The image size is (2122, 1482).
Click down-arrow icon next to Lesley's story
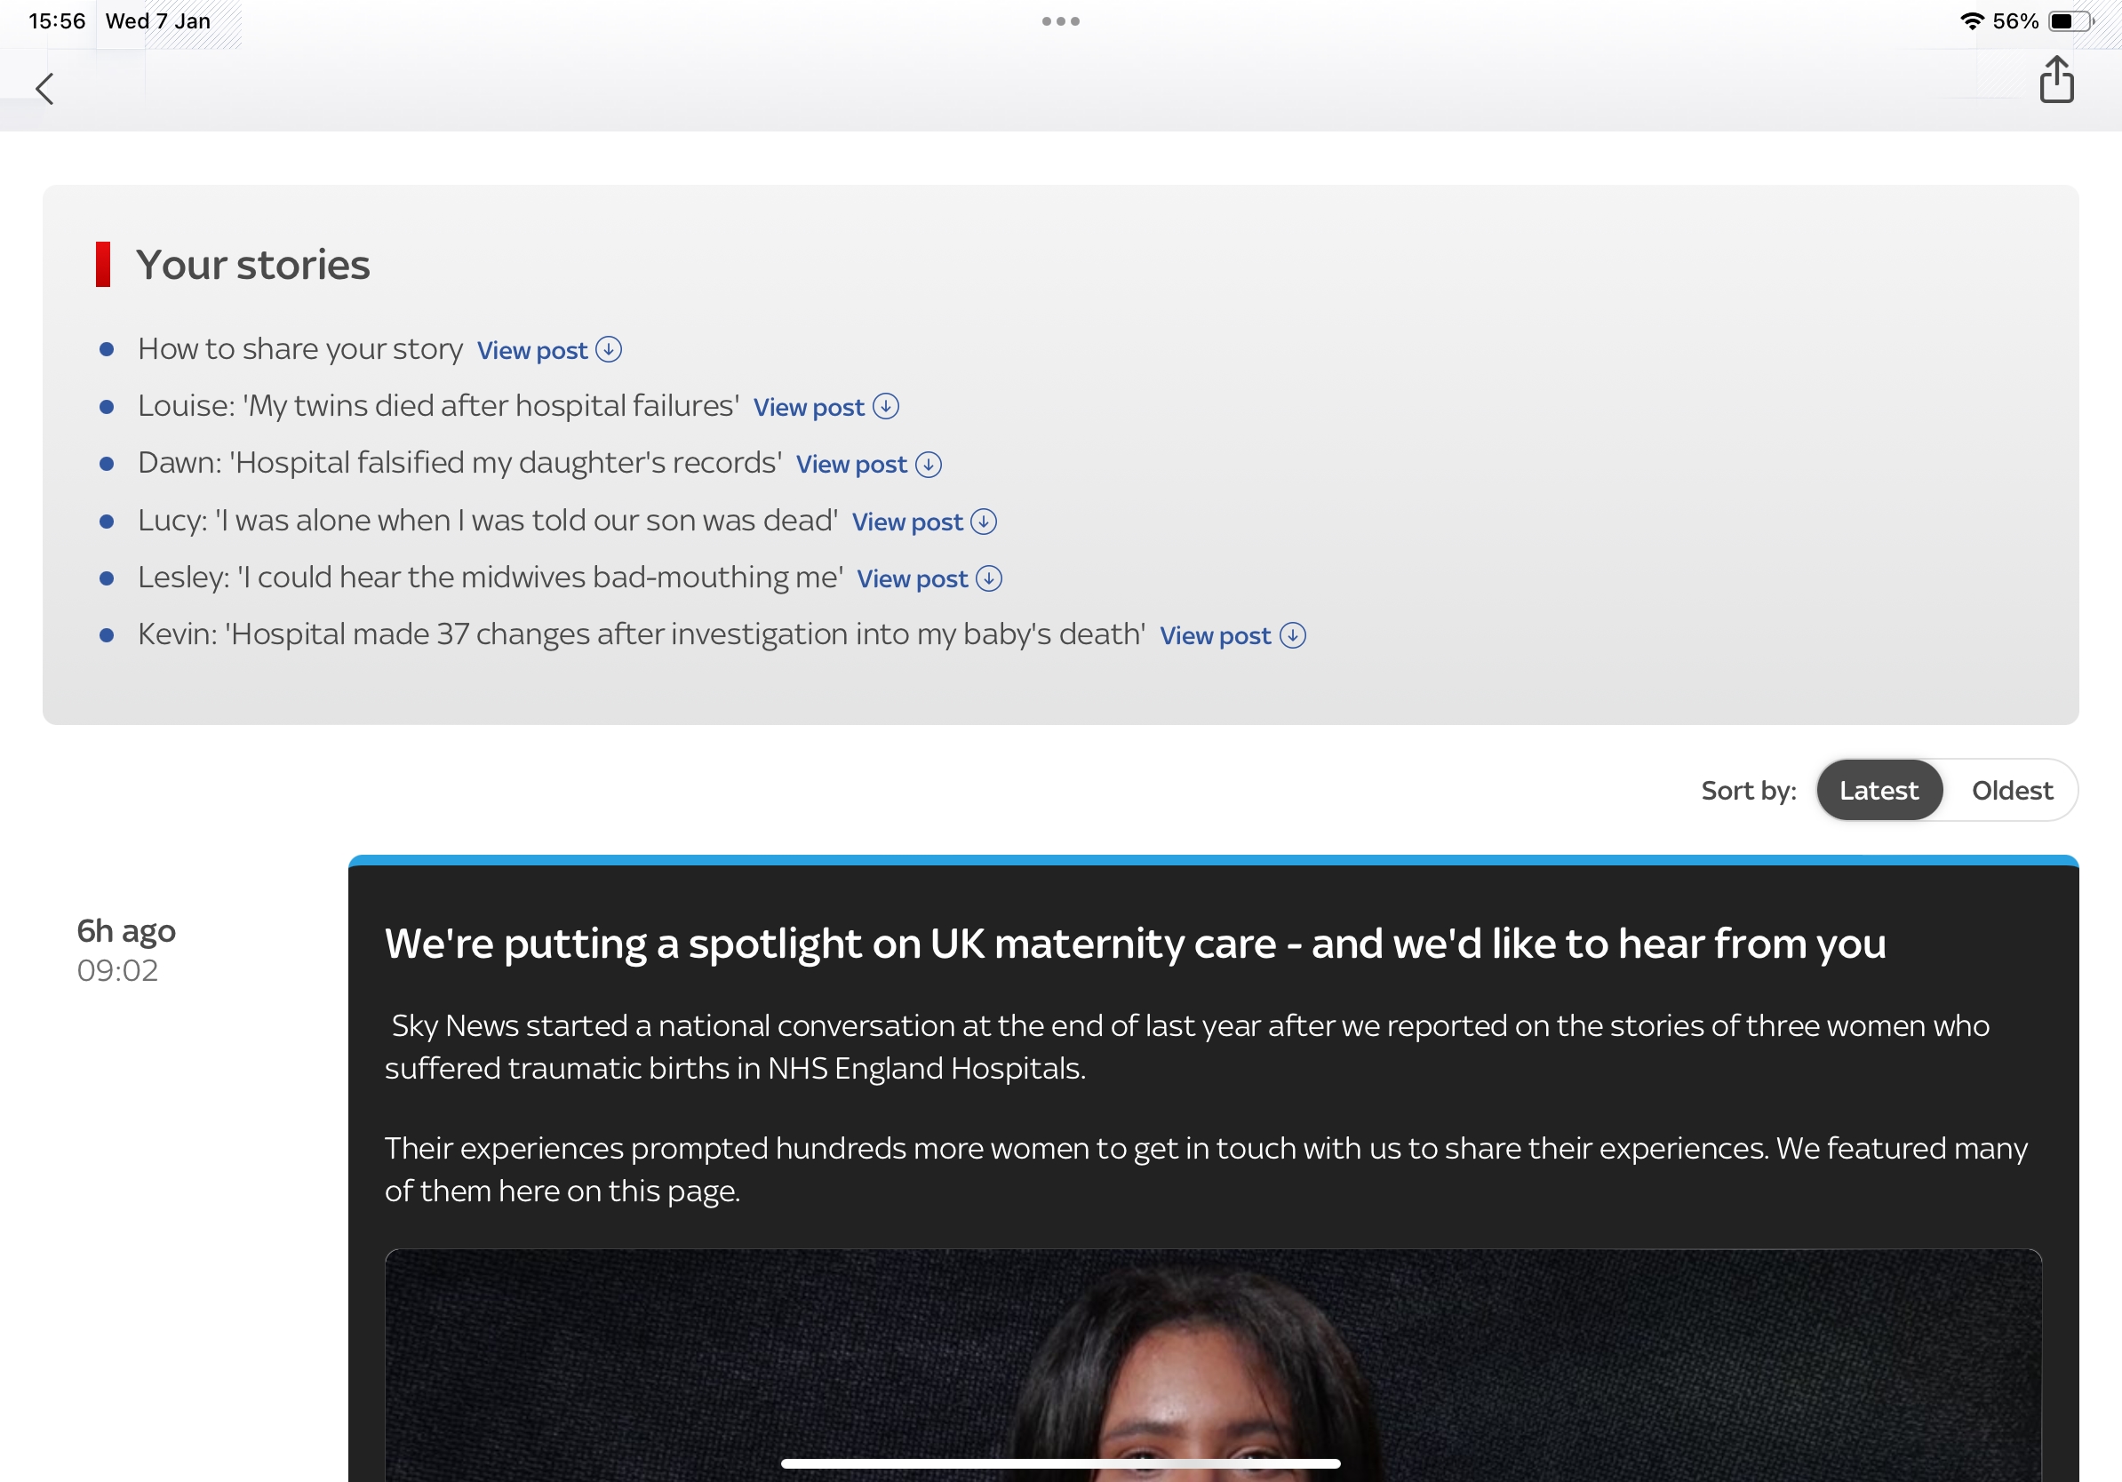989,579
